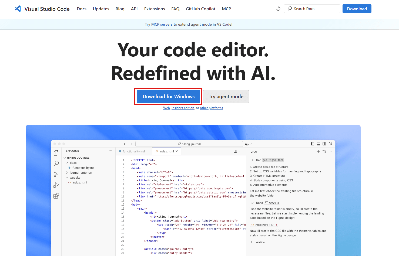The image size is (399, 256).
Task: Toggle the bottom panel layout icon
Action: (x=318, y=144)
